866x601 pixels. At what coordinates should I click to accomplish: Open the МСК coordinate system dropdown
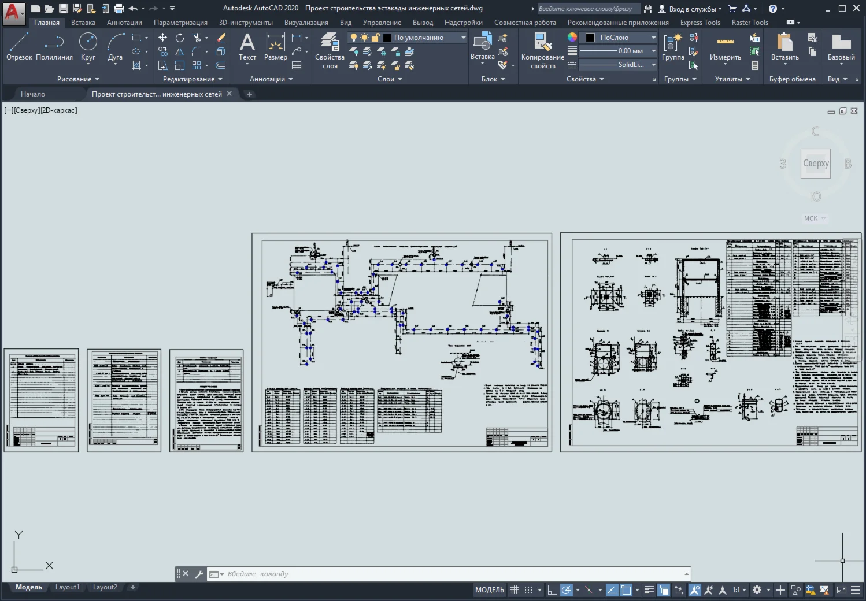tap(815, 218)
